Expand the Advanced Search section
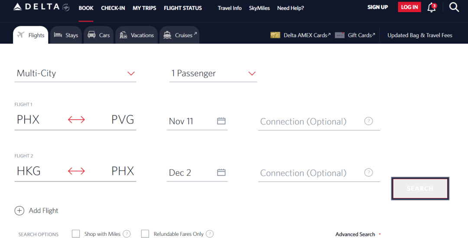The height and width of the screenshot is (238, 468). [358, 234]
